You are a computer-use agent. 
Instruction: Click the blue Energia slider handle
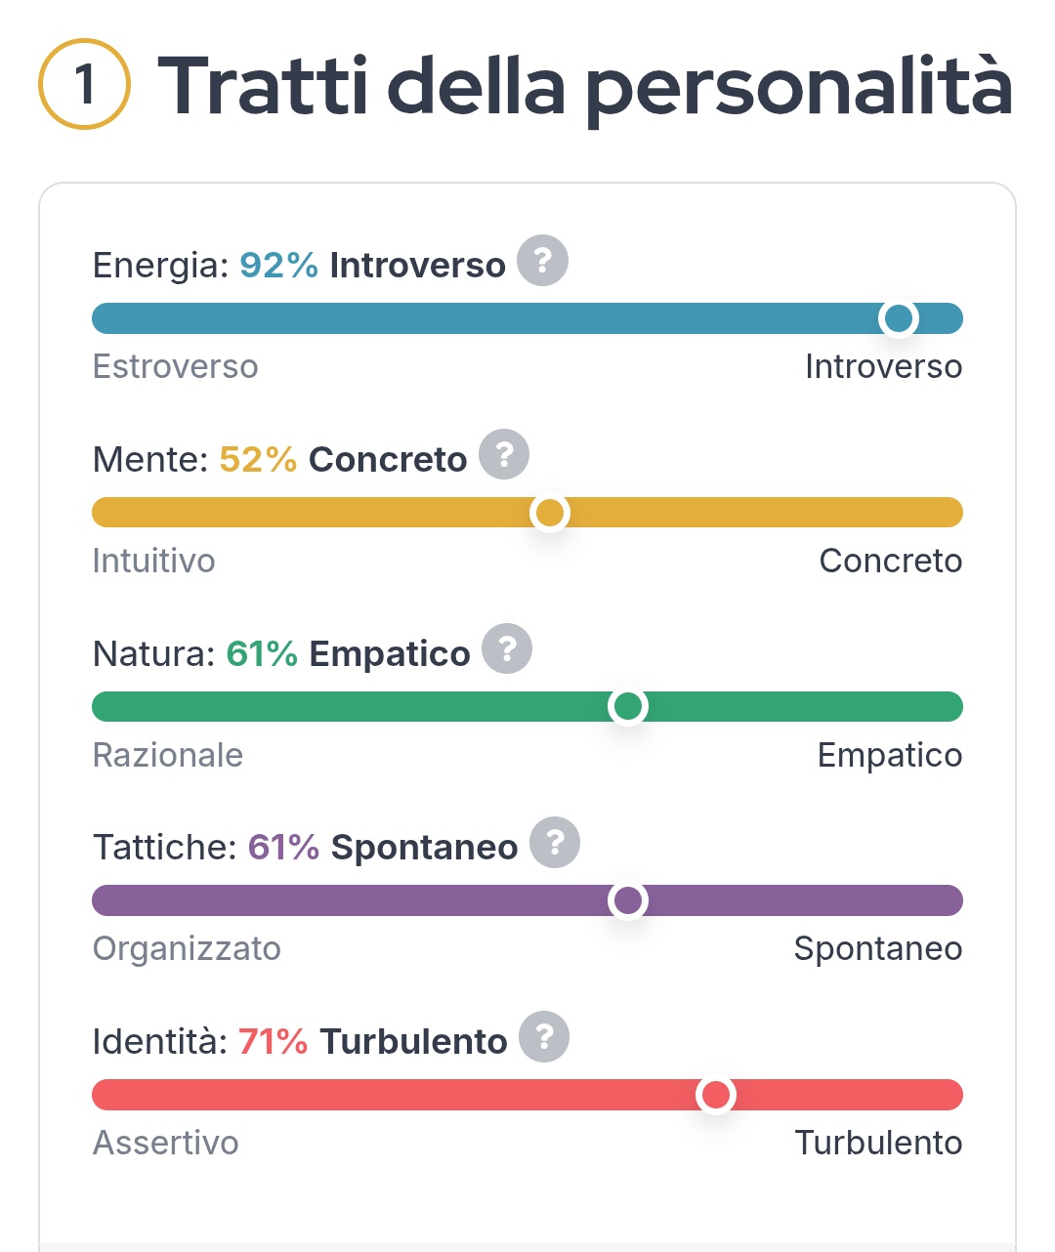(898, 318)
